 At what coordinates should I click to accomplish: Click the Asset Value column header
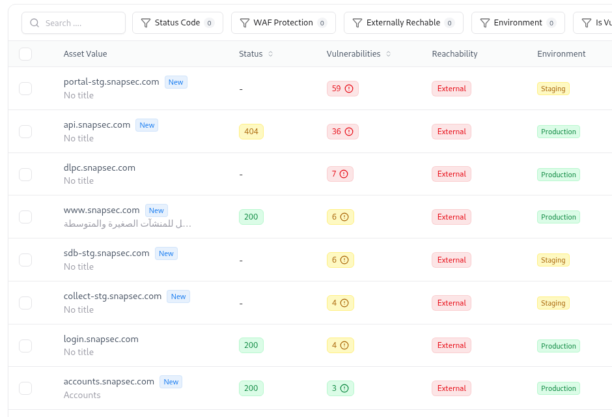tap(85, 54)
